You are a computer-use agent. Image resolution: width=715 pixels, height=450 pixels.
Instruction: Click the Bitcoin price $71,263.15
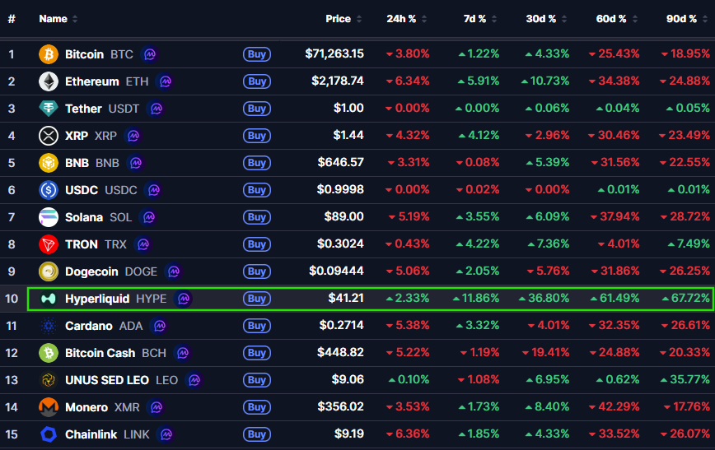point(334,53)
